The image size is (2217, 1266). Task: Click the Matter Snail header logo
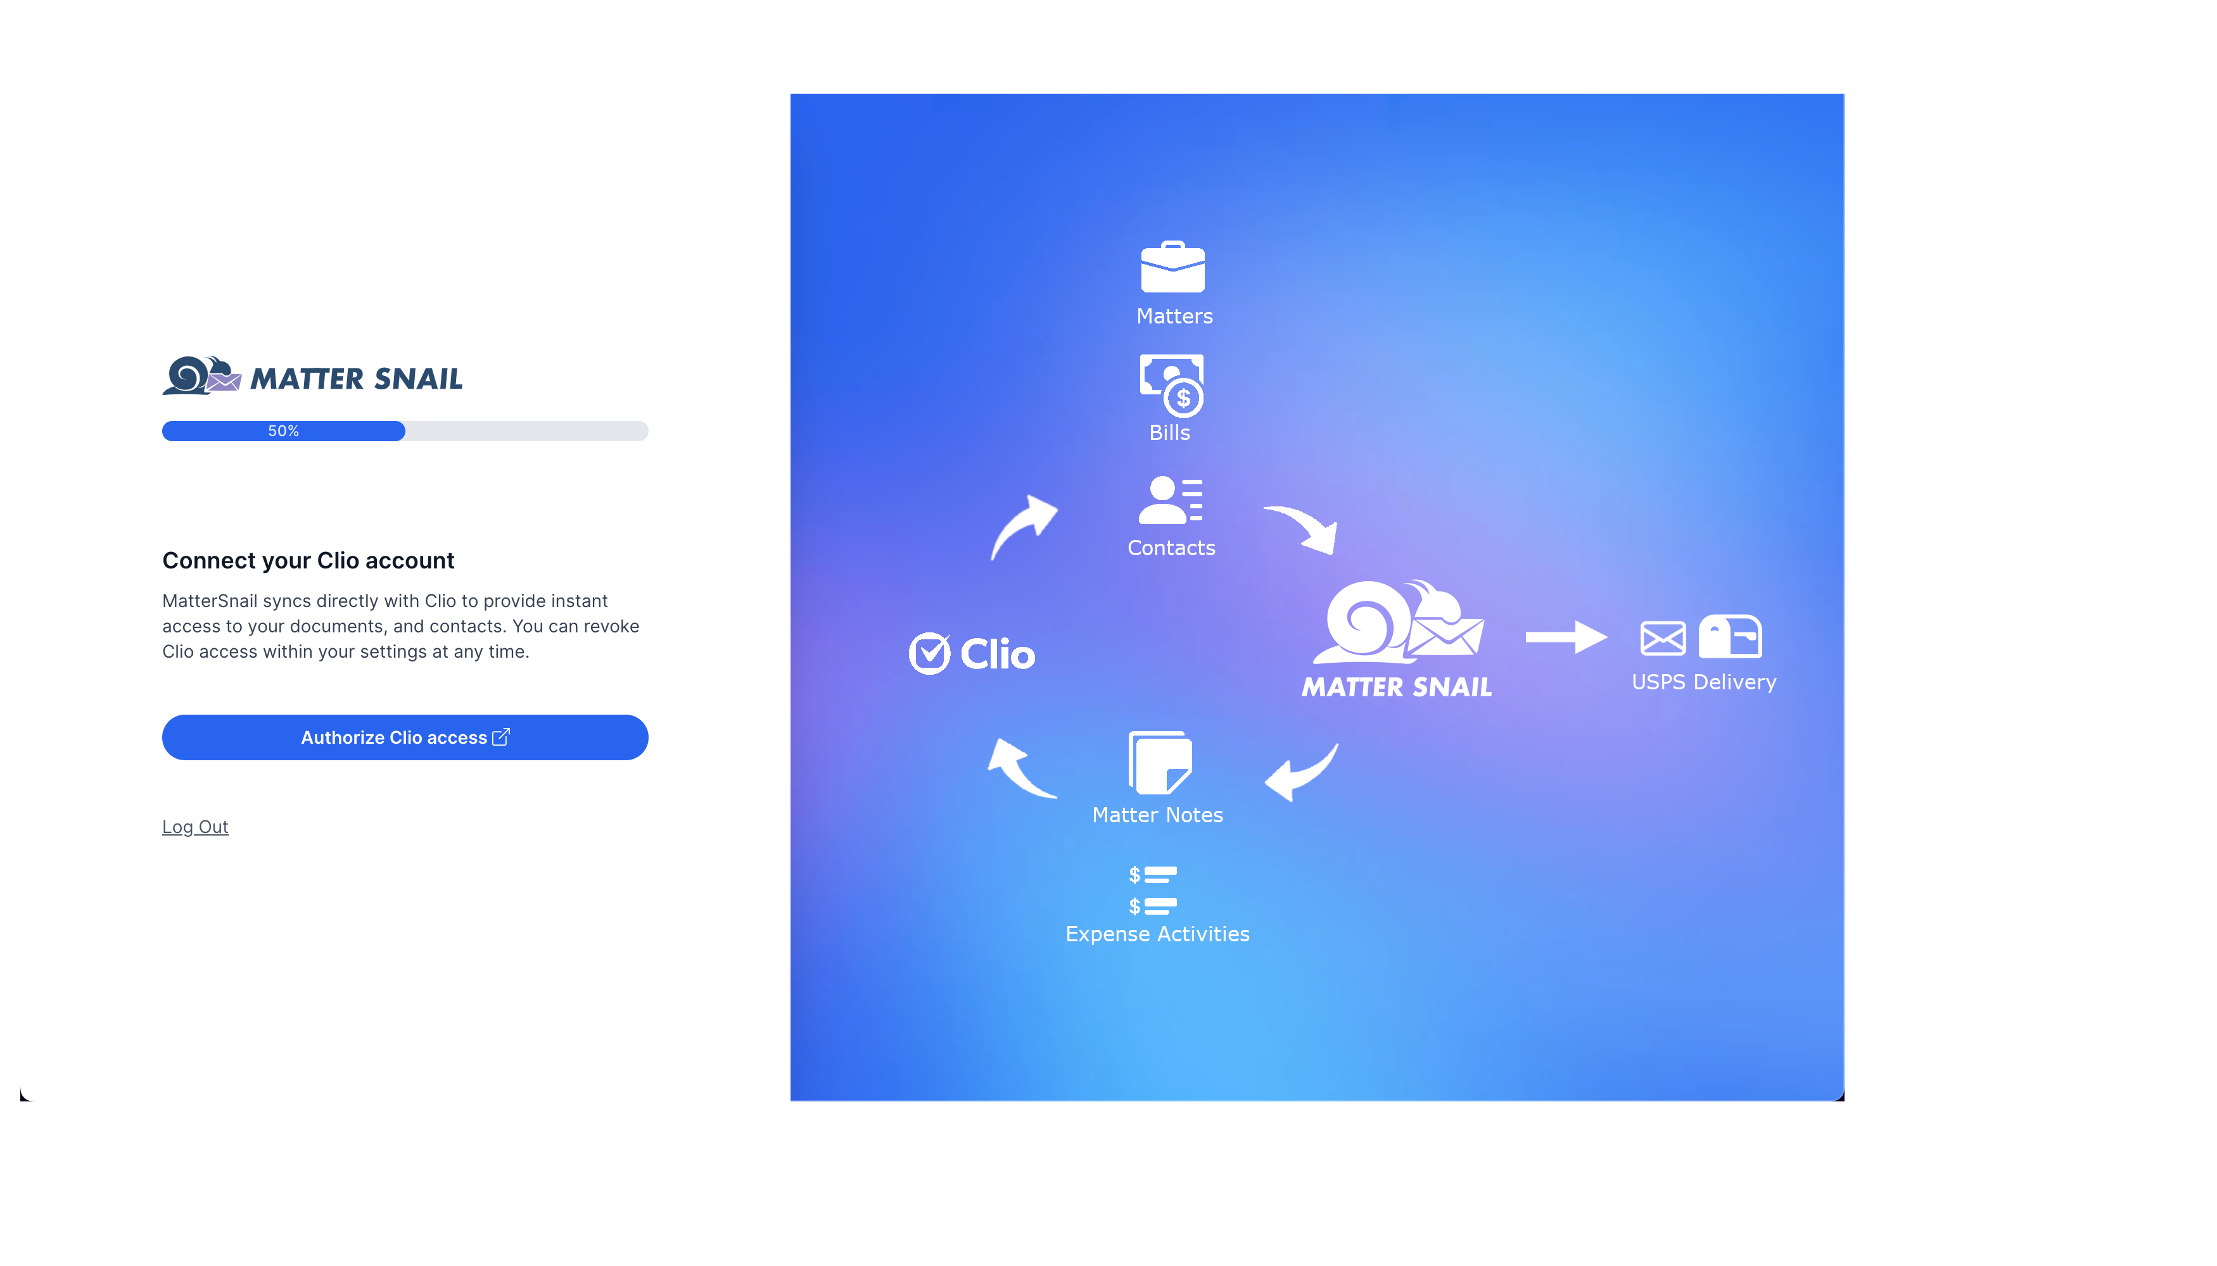tap(312, 377)
